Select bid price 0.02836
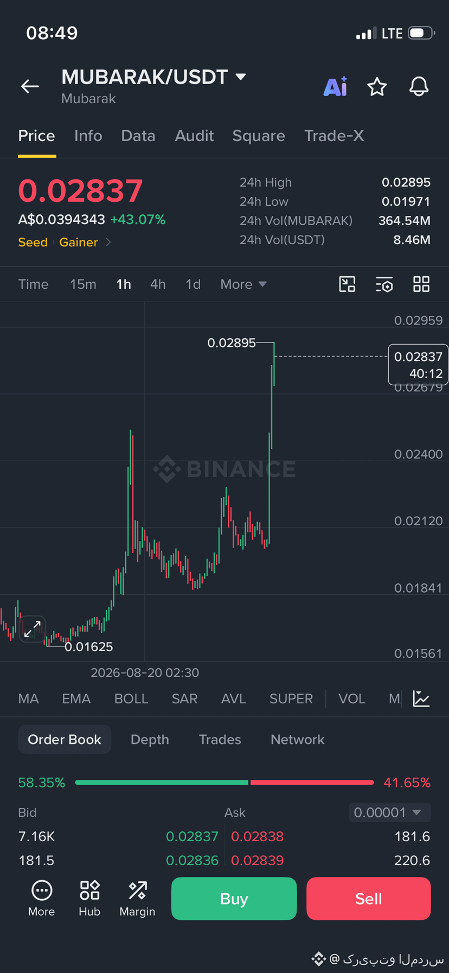Viewport: 449px width, 973px height. pyautogui.click(x=192, y=861)
